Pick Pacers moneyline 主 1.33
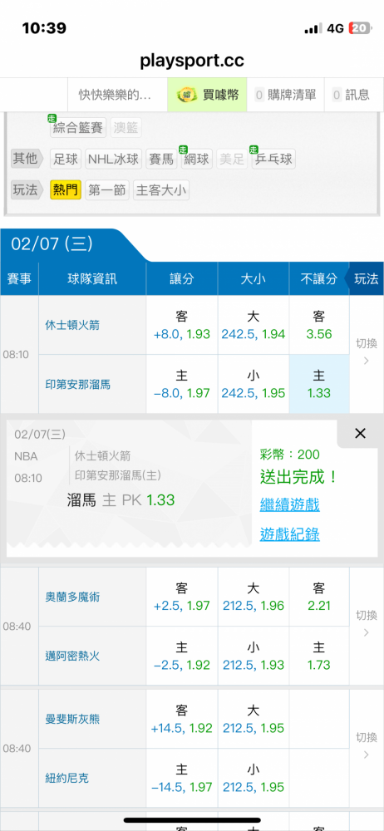This screenshot has height=831, width=384. [x=319, y=384]
